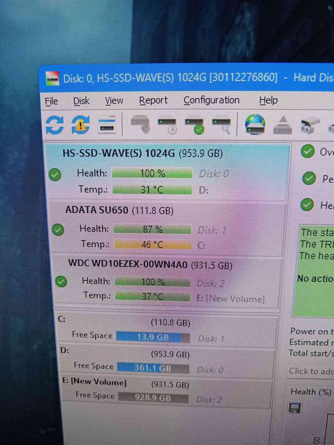334x445 pixels.
Task: Click the "Health (%)" graph label
Action: point(311,392)
